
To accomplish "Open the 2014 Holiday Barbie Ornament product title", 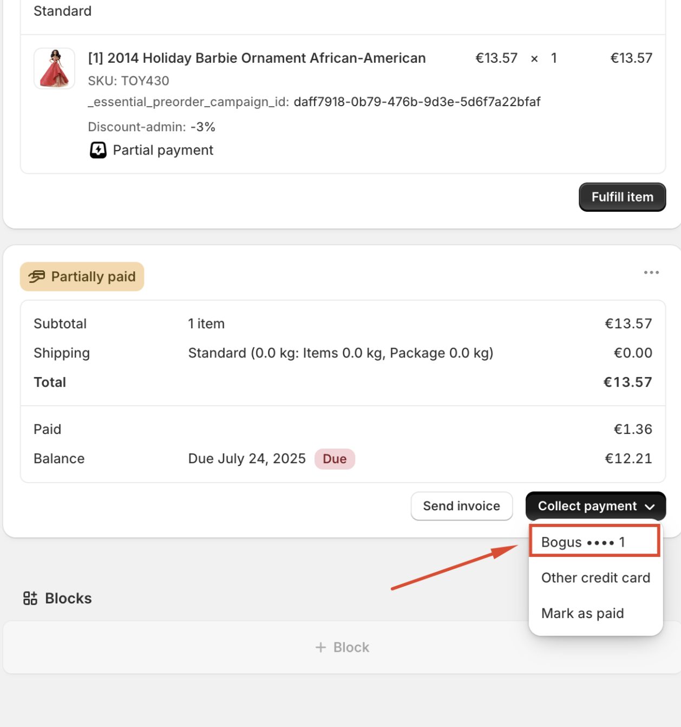I will [x=257, y=58].
